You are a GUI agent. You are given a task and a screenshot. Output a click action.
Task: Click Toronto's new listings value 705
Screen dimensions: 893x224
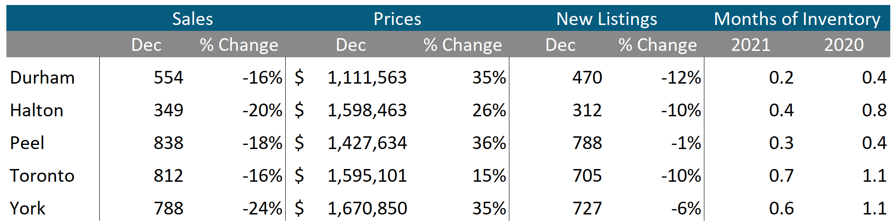(587, 176)
